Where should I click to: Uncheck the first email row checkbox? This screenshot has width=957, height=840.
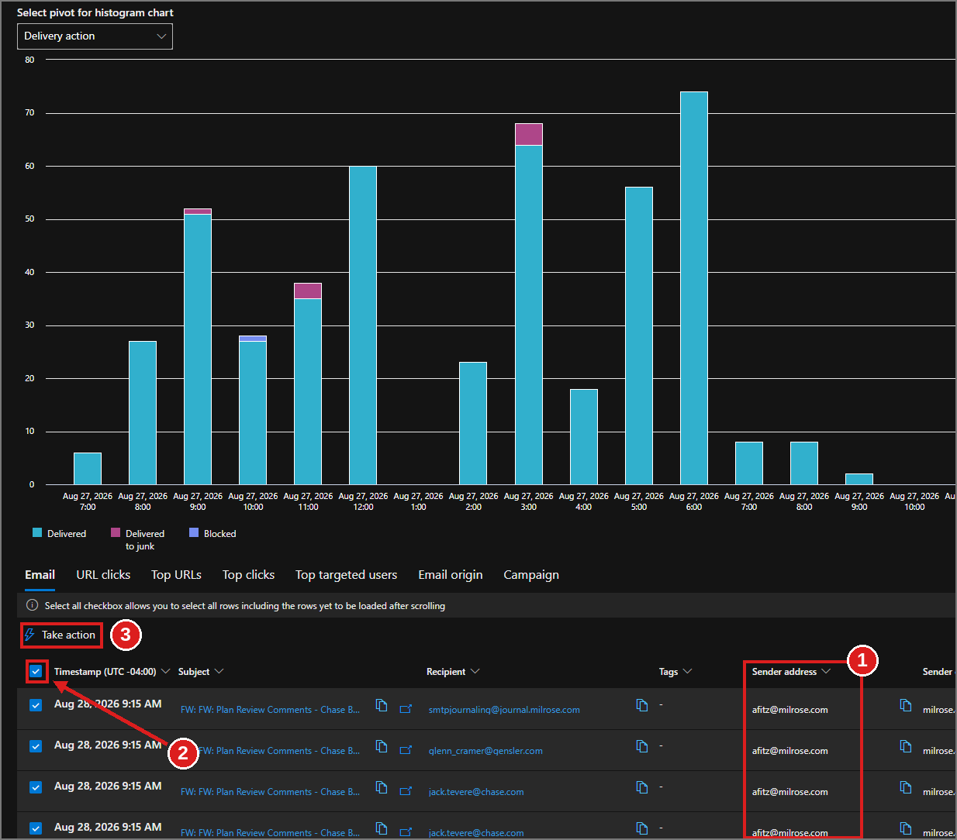tap(36, 705)
